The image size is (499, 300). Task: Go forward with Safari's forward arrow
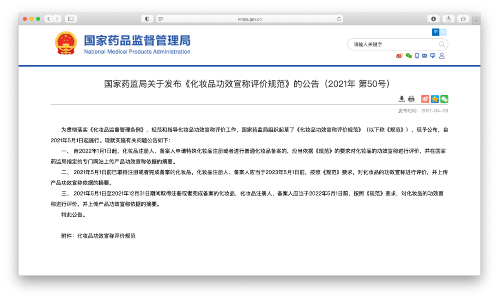coord(57,19)
